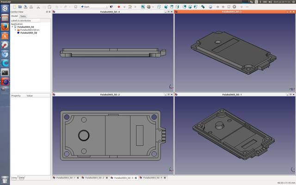This screenshot has width=296, height=185.
Task: Switch to the Data property tab
Action: pos(22,178)
